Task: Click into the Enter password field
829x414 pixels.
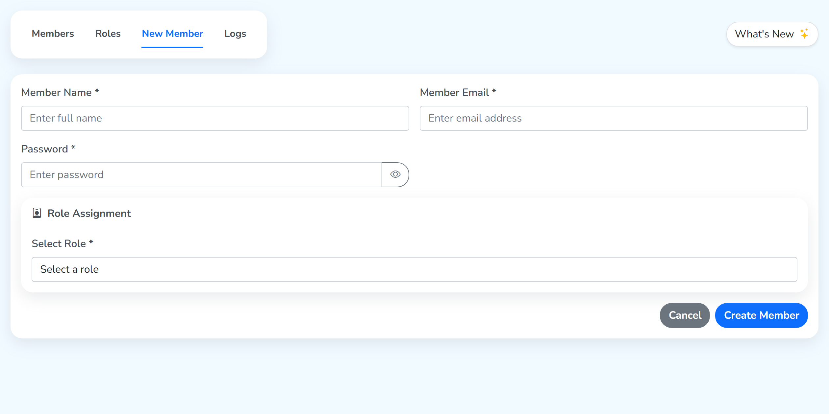Action: point(201,175)
